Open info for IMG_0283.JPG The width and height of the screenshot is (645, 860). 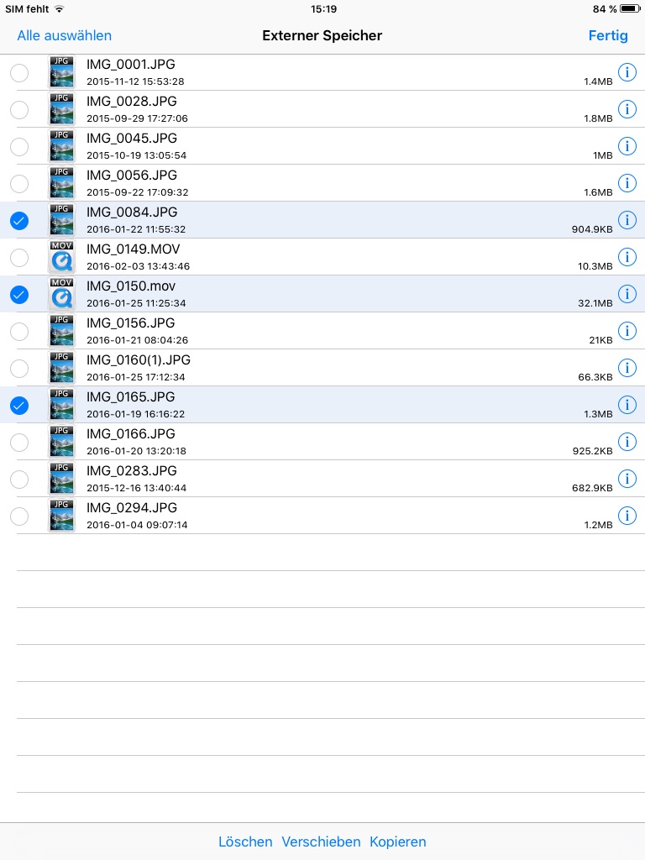pyautogui.click(x=627, y=479)
